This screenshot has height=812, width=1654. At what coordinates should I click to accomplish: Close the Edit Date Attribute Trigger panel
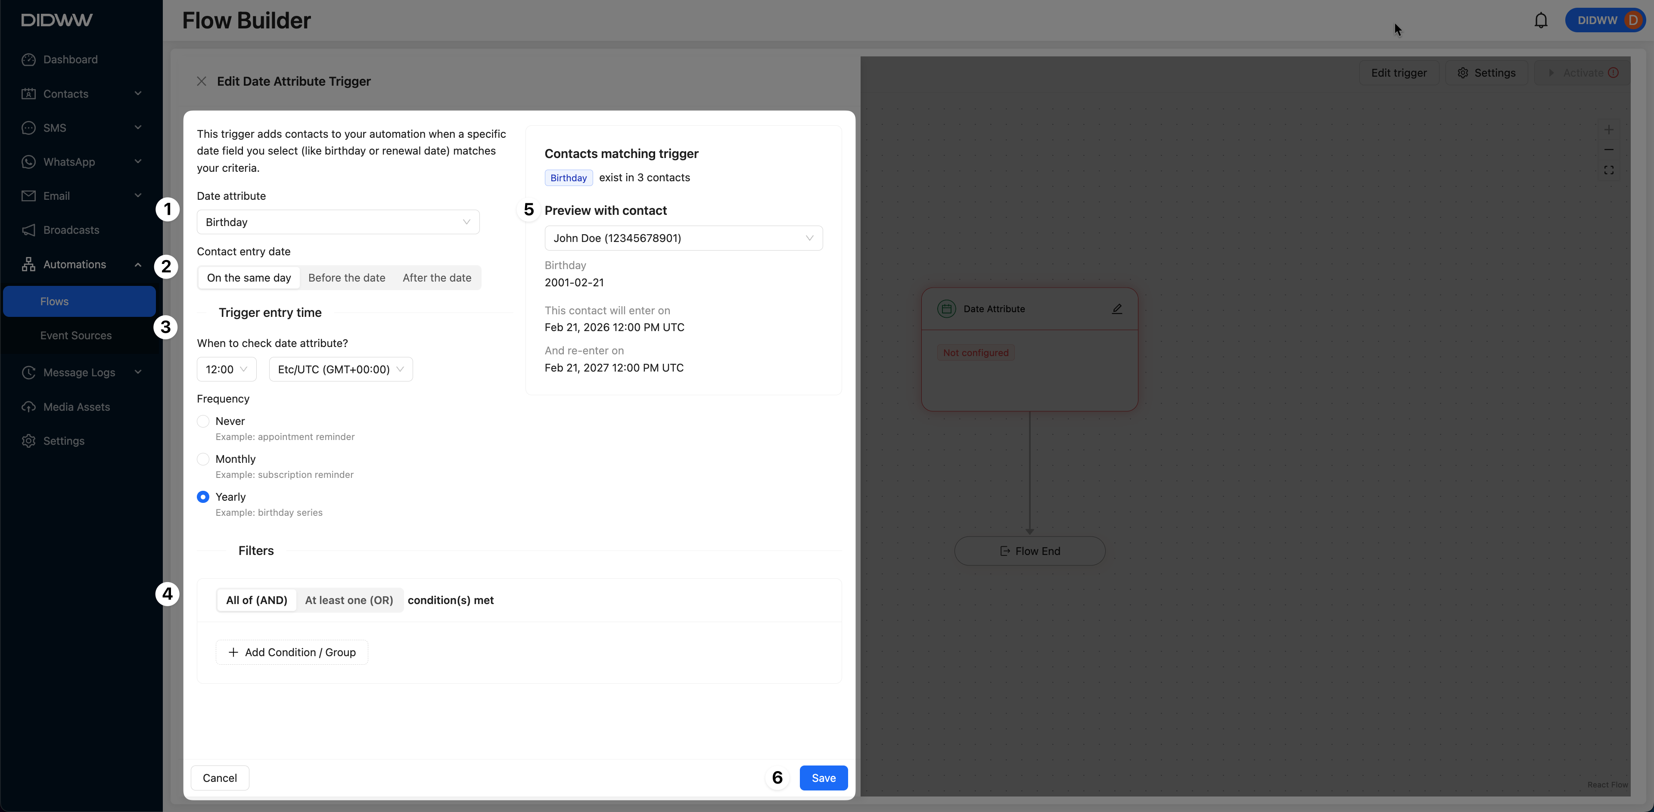(202, 81)
